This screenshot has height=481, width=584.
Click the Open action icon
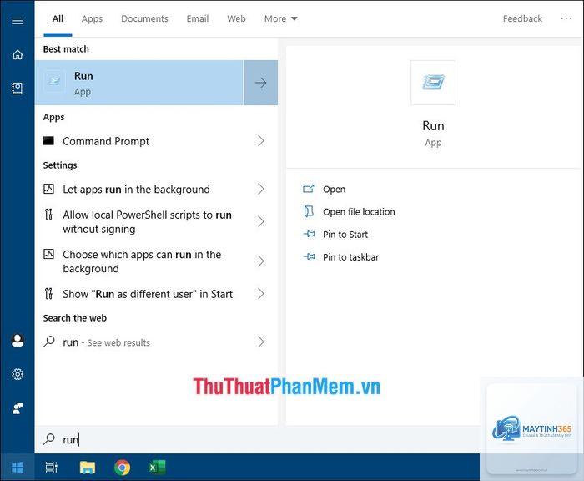[x=309, y=189]
